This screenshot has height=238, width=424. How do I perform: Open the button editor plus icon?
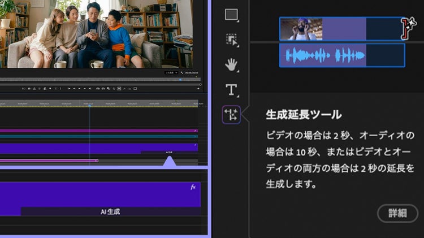(x=198, y=88)
